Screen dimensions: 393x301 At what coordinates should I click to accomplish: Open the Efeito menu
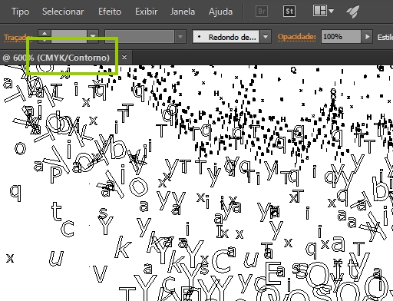coord(110,12)
